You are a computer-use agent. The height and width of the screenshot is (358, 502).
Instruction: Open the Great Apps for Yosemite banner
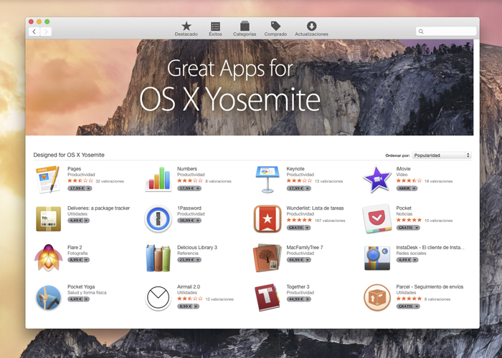[250, 87]
